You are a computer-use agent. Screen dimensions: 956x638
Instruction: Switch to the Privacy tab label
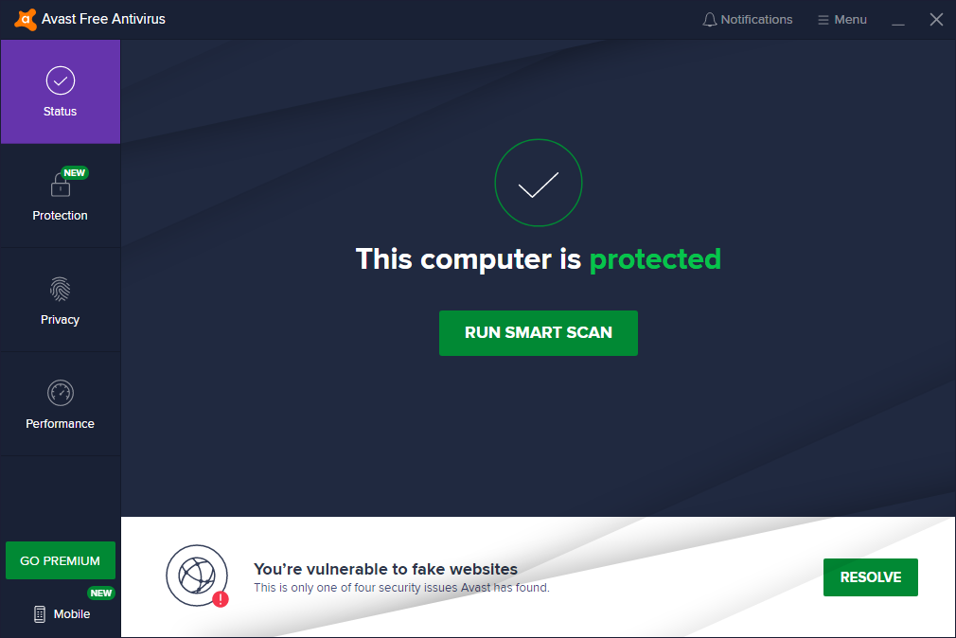tap(60, 320)
